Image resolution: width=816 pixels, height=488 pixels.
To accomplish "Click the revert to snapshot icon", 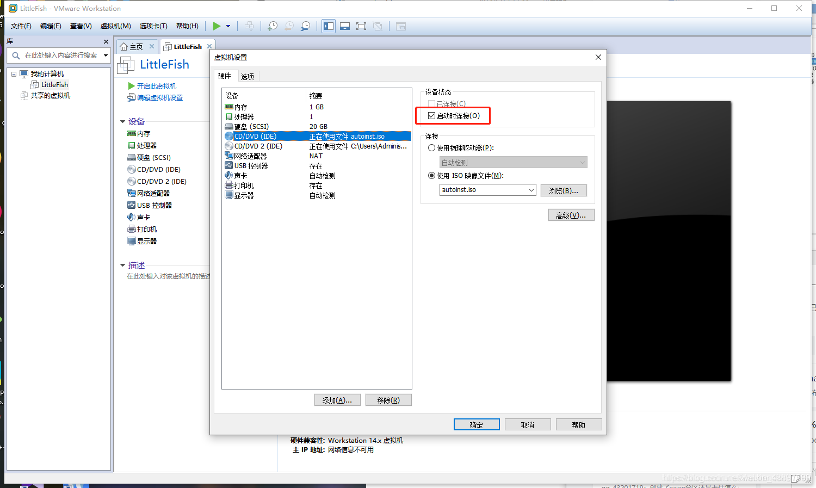I will pyautogui.click(x=289, y=26).
